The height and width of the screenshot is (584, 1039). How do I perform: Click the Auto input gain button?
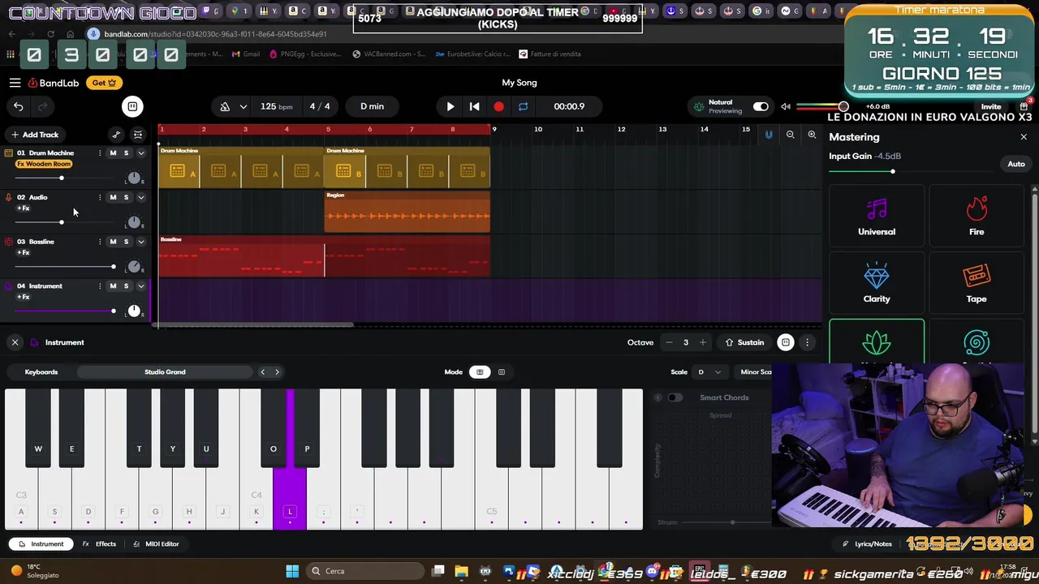tap(1016, 164)
